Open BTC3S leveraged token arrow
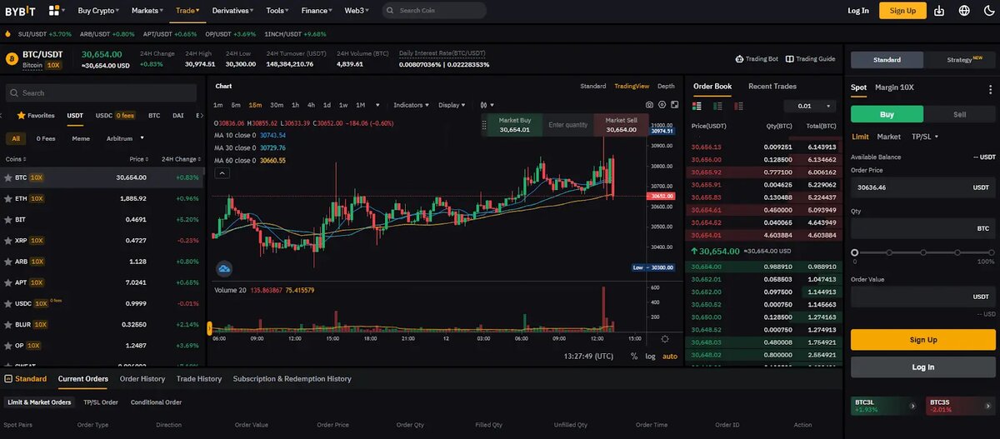This screenshot has width=1000, height=439. pos(987,406)
